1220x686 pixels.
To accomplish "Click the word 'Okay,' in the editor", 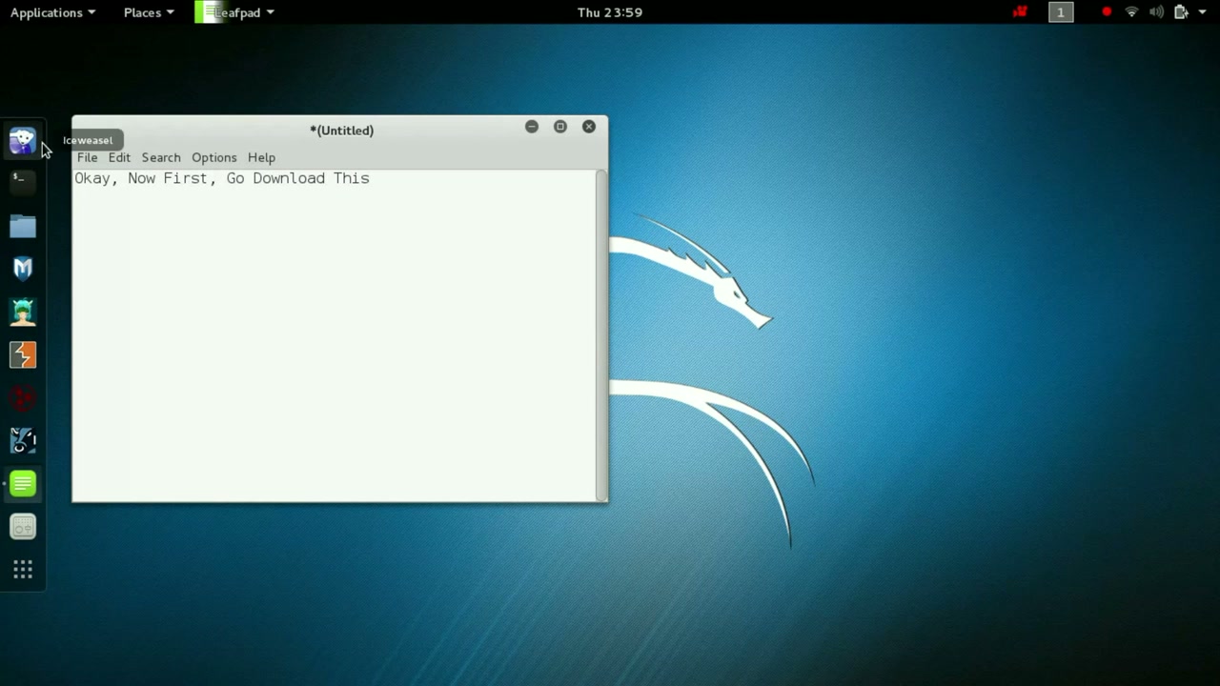I will pos(96,178).
